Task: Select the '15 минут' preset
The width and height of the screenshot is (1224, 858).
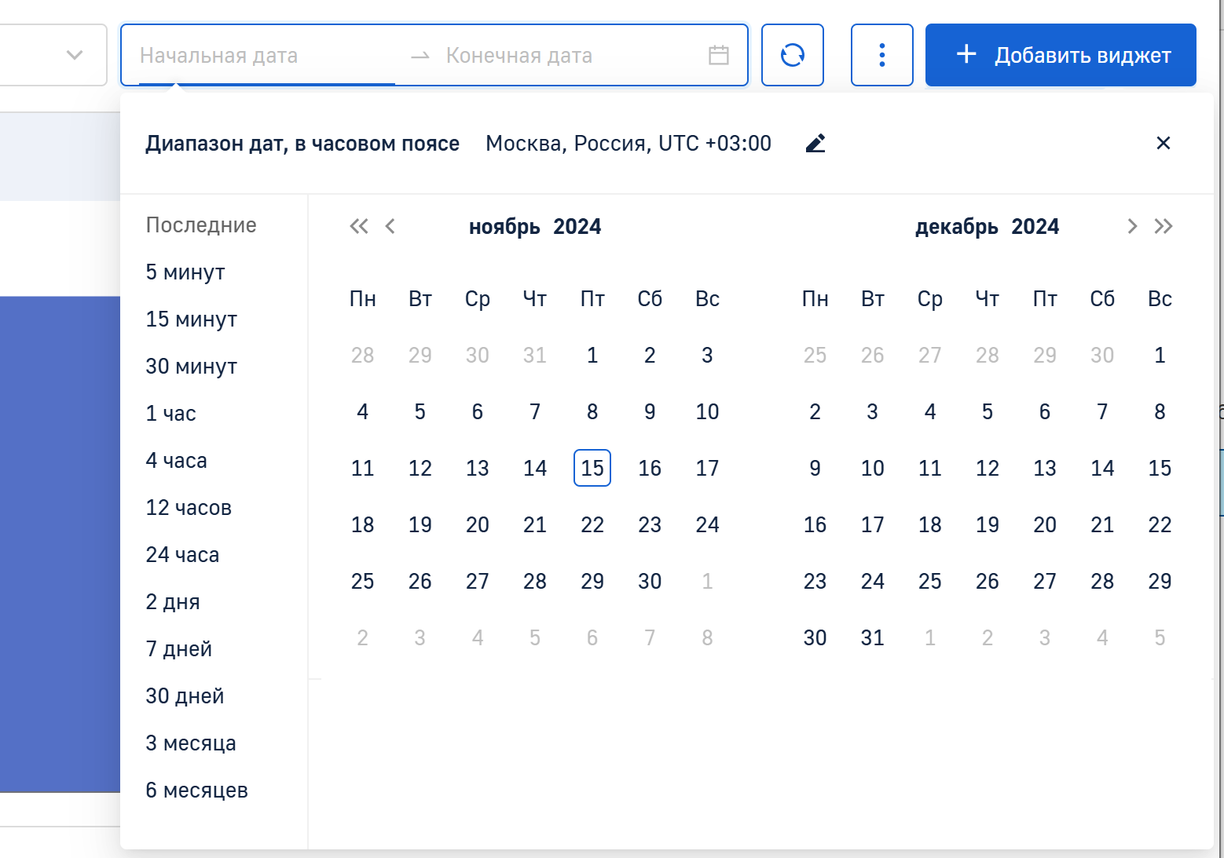Action: pyautogui.click(x=191, y=319)
